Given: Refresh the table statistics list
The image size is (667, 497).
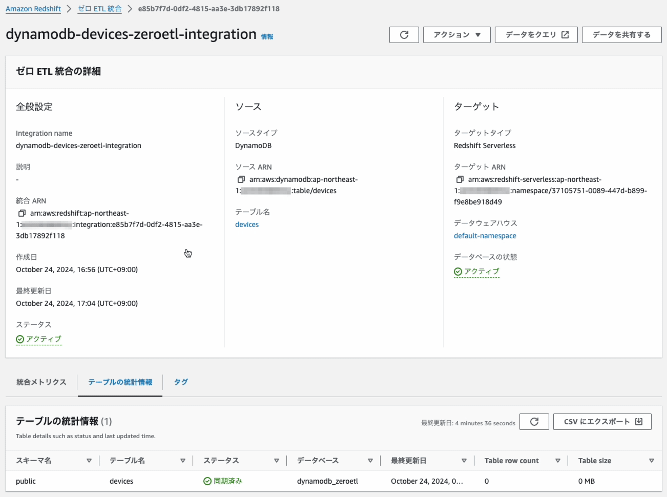Looking at the screenshot, I should point(534,422).
